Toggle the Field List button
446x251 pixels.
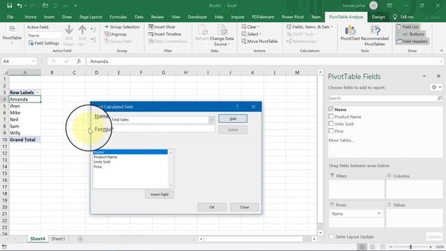pos(408,26)
